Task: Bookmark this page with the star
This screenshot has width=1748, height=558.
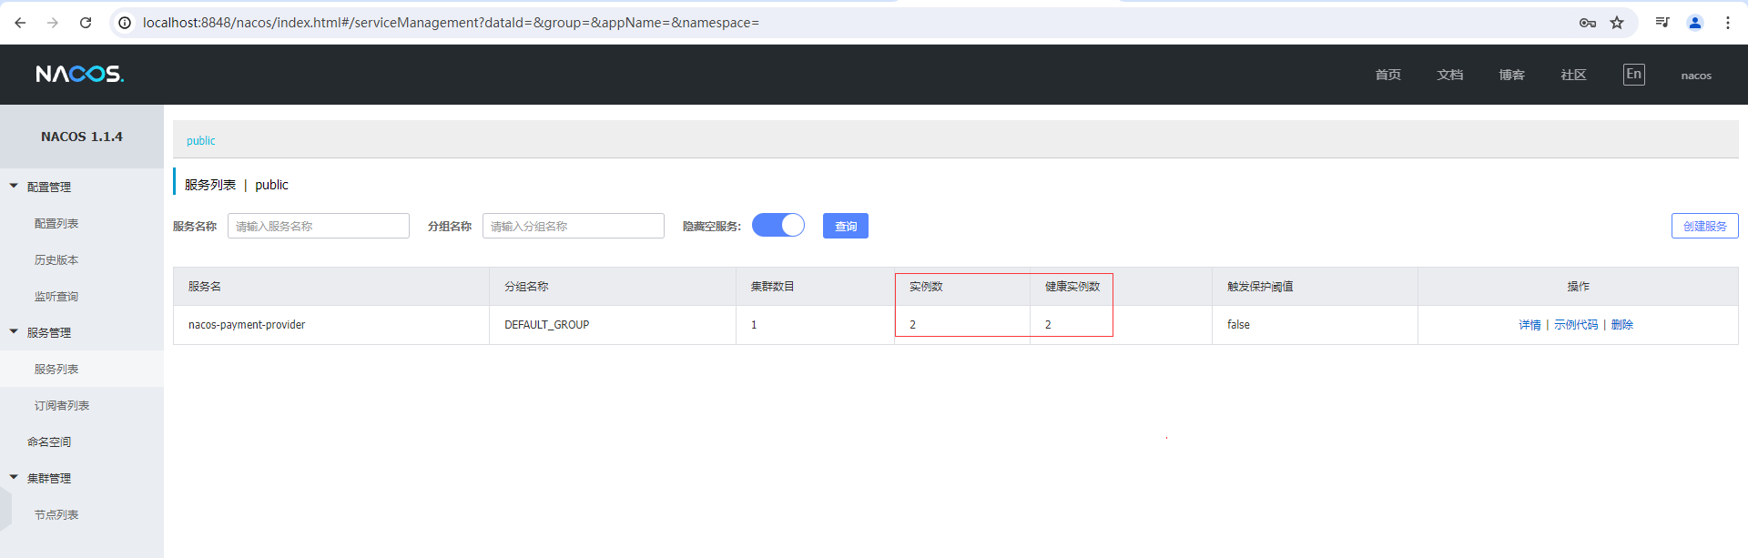Action: pyautogui.click(x=1617, y=23)
